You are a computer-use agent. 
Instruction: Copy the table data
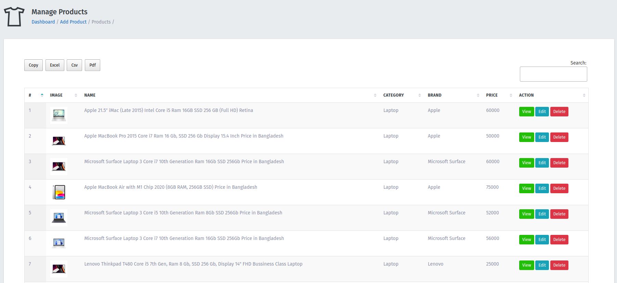(x=34, y=65)
